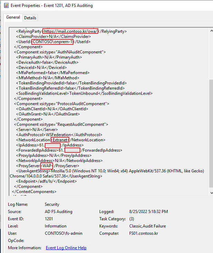Click the Source value AD FS Auditing
Viewport: 213px width, 253px height.
pos(59,212)
